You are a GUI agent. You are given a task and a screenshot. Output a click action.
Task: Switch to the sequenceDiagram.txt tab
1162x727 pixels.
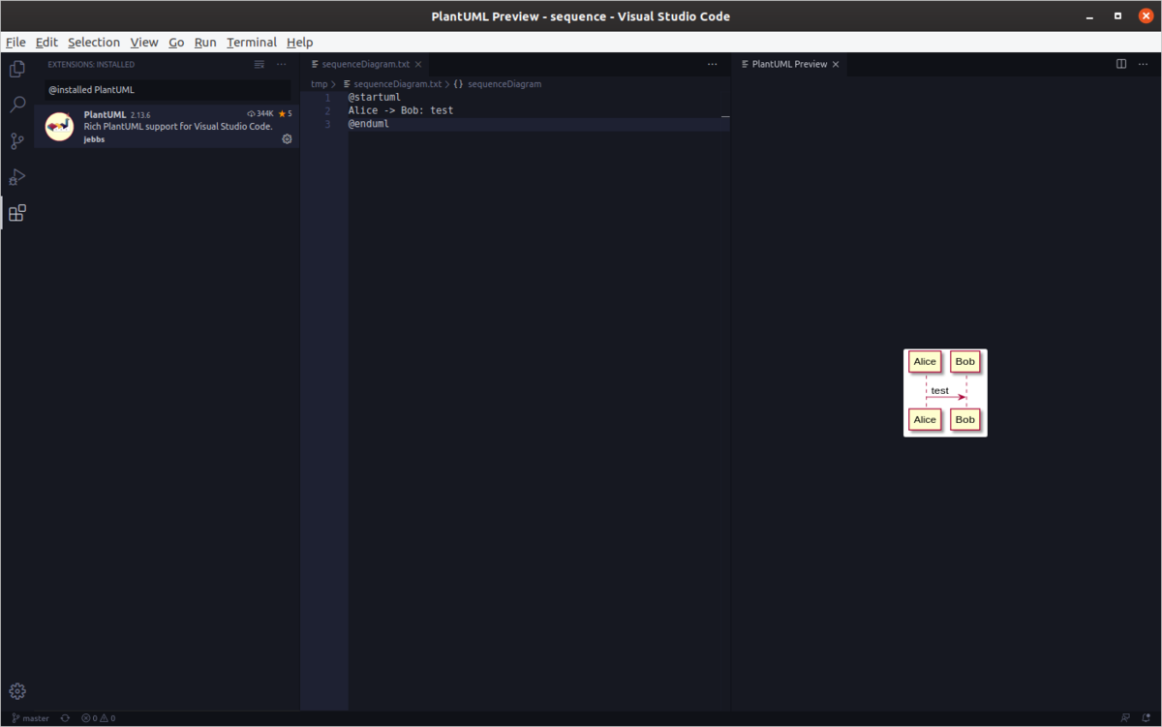click(x=367, y=64)
